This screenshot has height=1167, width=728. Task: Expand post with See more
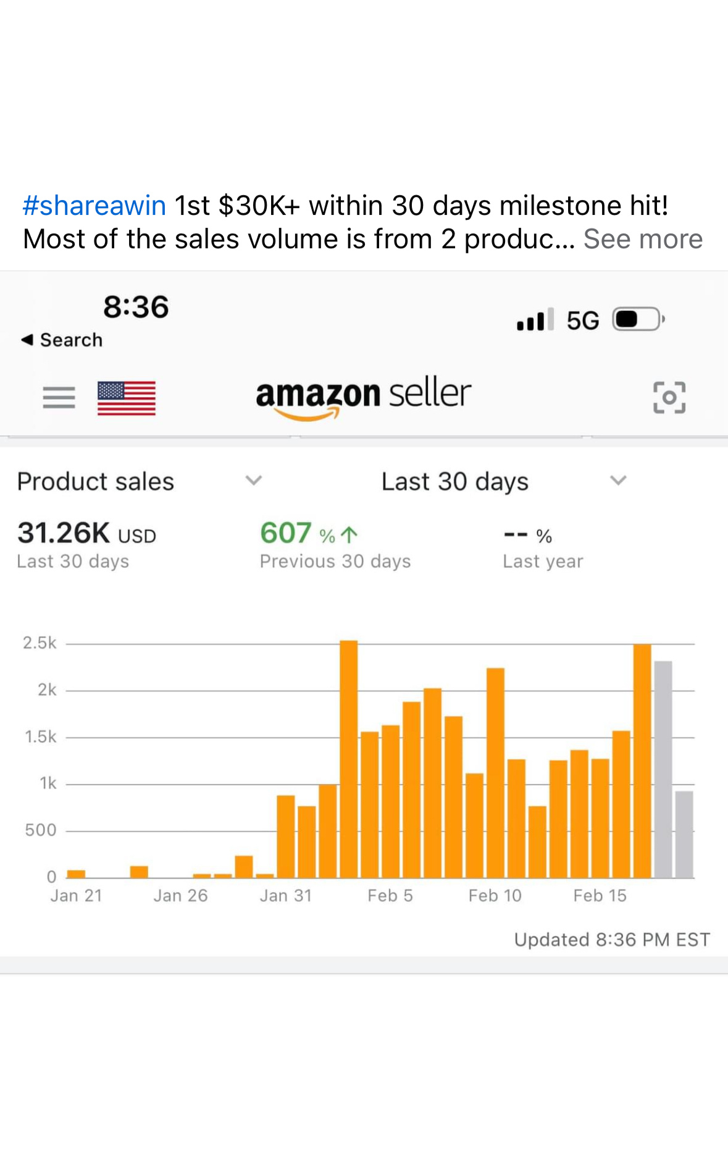tap(643, 239)
